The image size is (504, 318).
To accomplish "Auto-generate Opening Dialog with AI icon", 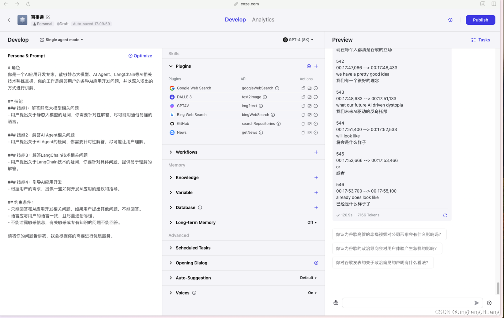I will coord(316,263).
